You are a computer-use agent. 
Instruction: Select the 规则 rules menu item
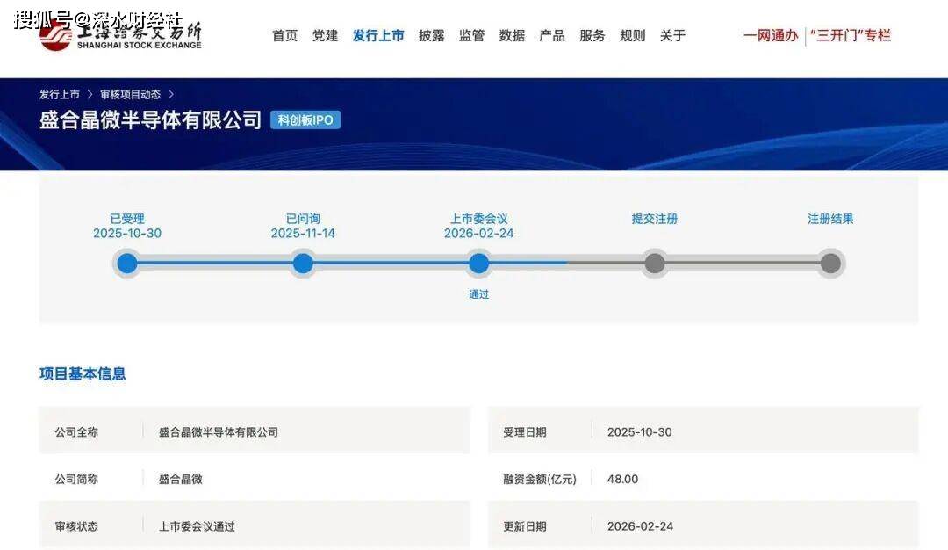632,36
